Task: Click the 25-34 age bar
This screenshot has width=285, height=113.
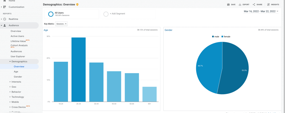Action: point(78,70)
